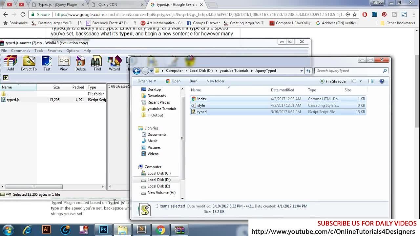The image size is (420, 236).
Task: Open Sublime Text from taskbar
Action: coord(141,229)
